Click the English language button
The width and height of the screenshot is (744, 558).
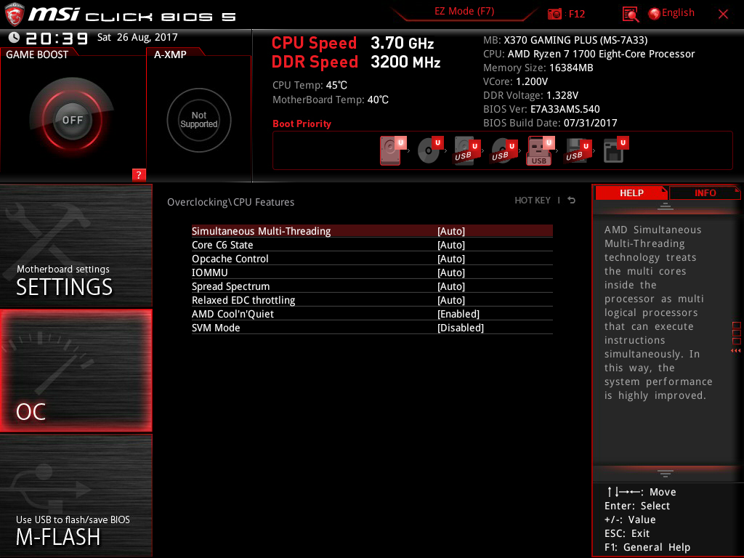pos(678,13)
